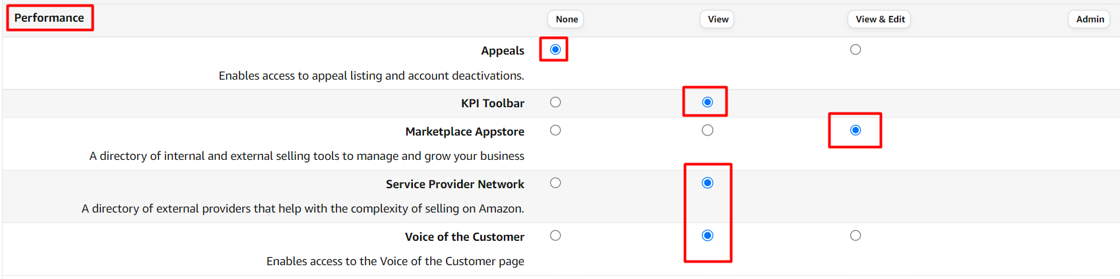
Task: Choose View for Service Provider Network
Action: (x=707, y=183)
